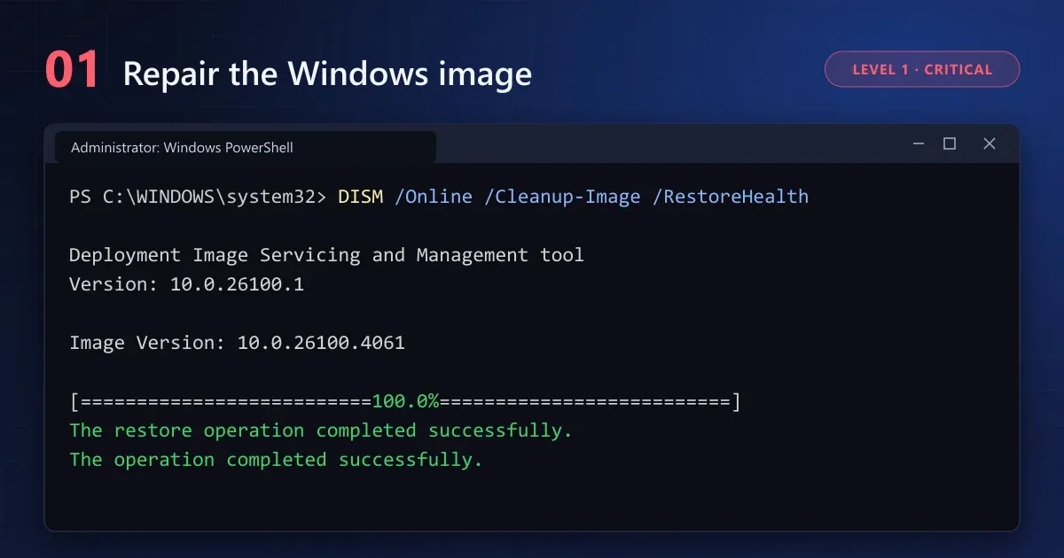Image resolution: width=1064 pixels, height=558 pixels.
Task: Click the LEVEL 1 · CRITICAL badge
Action: pyautogui.click(x=922, y=69)
